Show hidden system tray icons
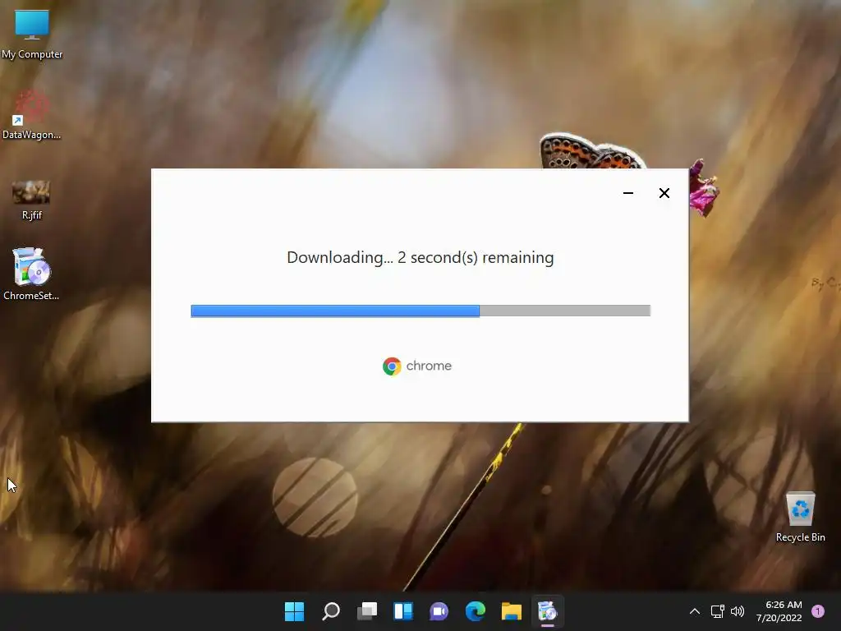The width and height of the screenshot is (841, 631). tap(695, 611)
